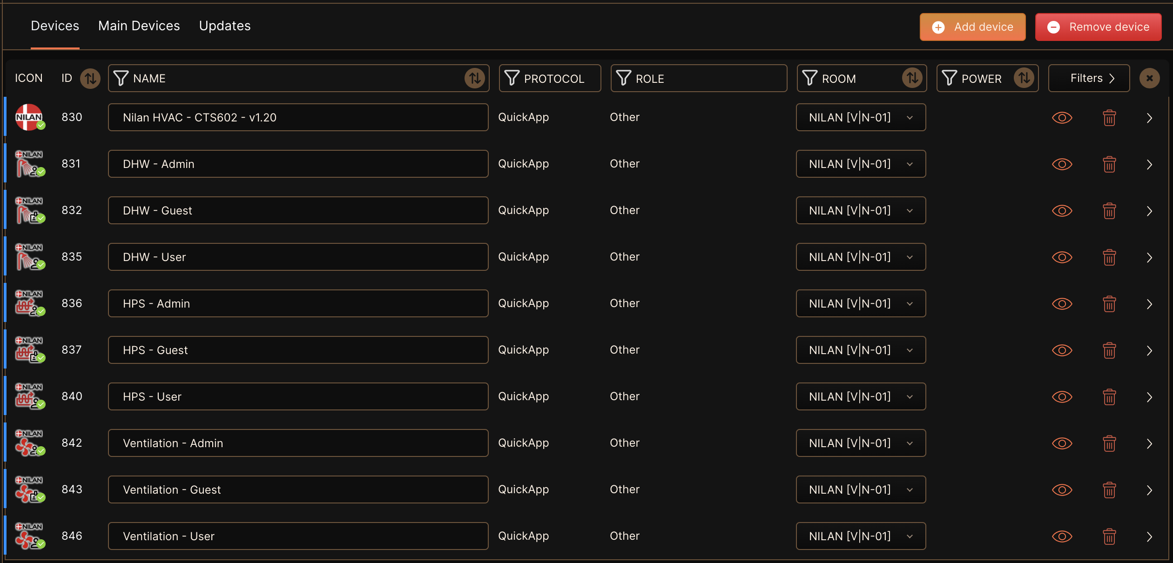This screenshot has height=563, width=1173.
Task: Open room dropdown for DHW - Guest
Action: [861, 210]
